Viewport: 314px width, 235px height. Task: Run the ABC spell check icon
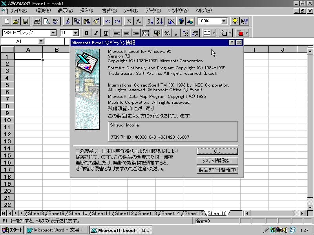point(56,21)
